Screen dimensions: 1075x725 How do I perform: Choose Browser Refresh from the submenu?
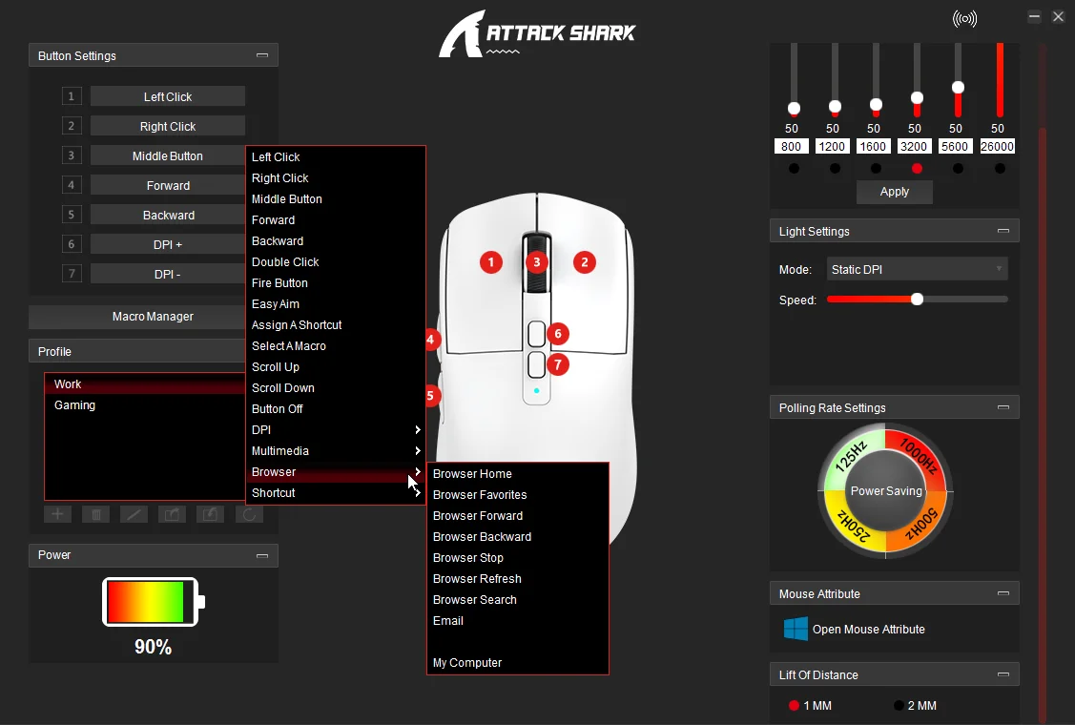(x=477, y=579)
